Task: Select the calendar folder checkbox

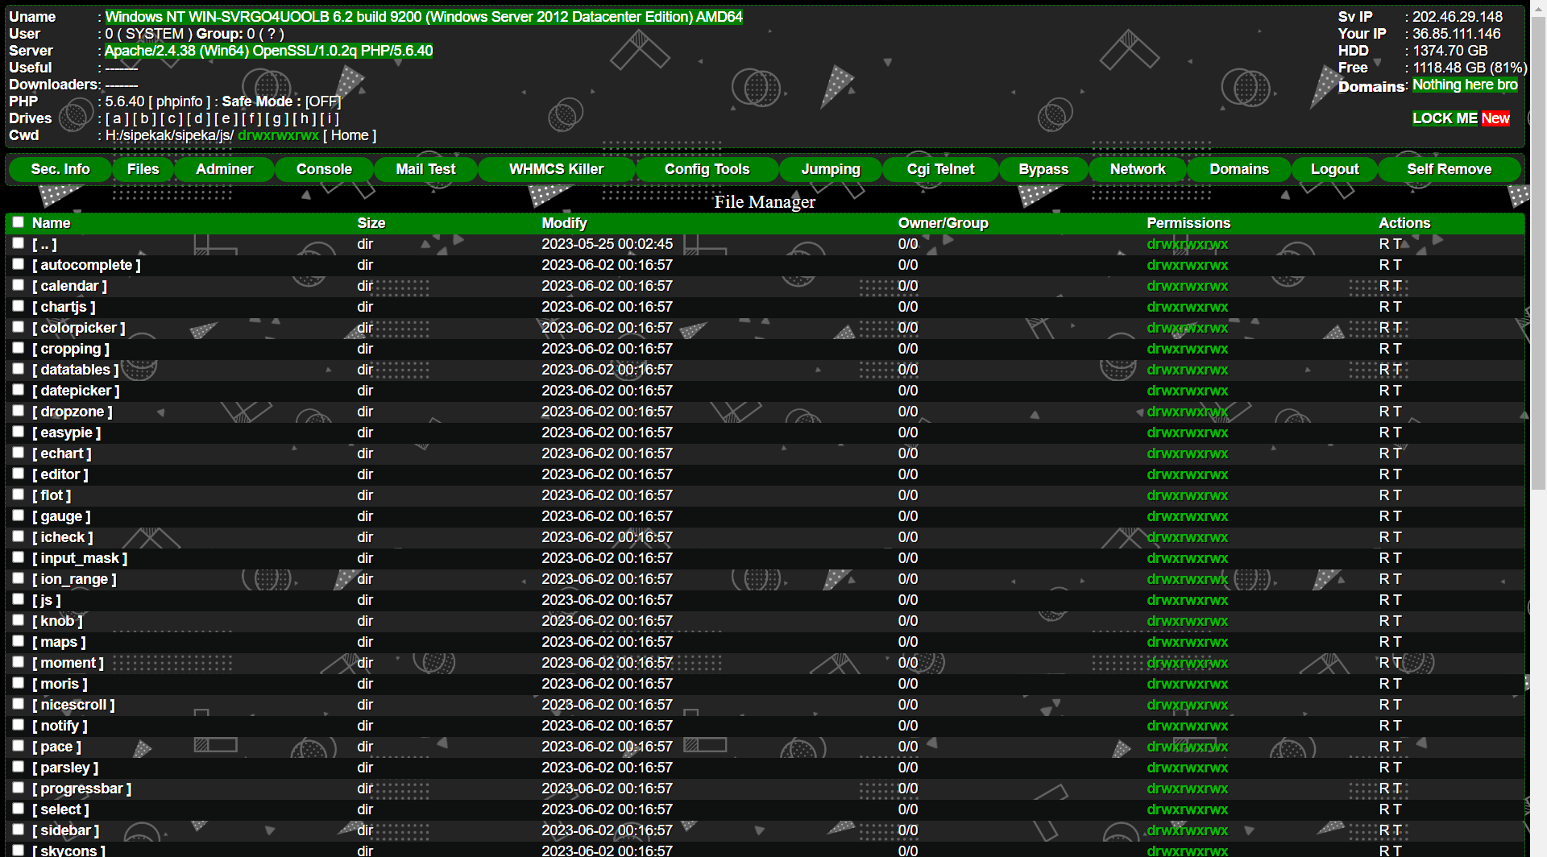Action: [18, 285]
